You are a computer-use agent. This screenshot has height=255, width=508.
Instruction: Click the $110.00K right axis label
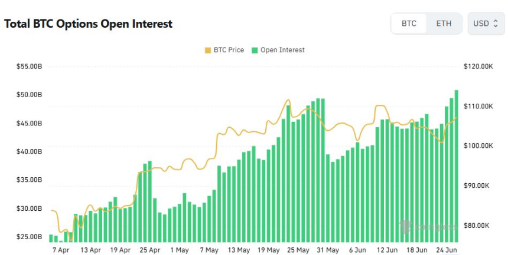478,107
